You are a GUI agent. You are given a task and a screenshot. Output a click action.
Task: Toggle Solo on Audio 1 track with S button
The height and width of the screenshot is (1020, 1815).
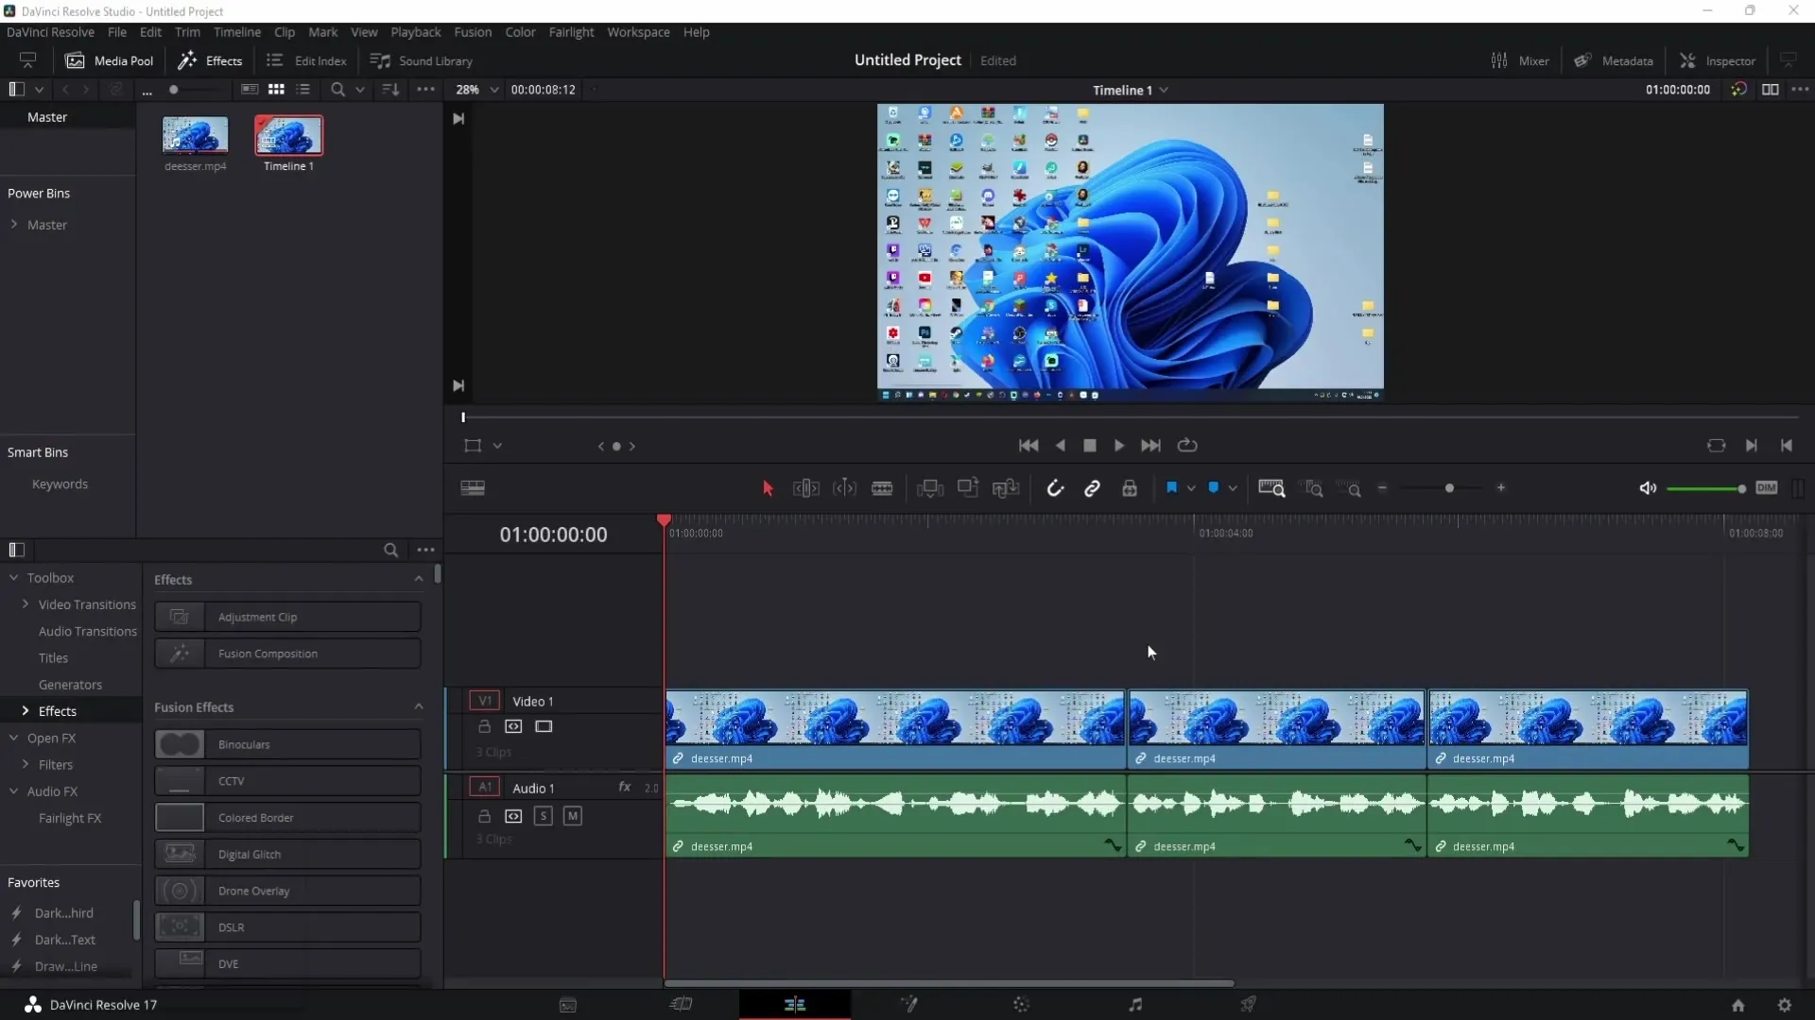(544, 816)
